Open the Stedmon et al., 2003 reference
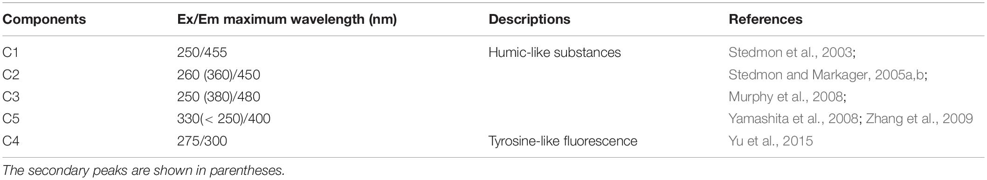Screen dimensions: 987x180 click(x=790, y=52)
